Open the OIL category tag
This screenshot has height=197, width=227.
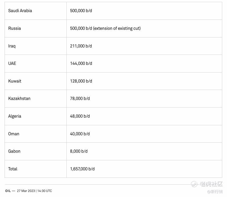(x=8, y=191)
